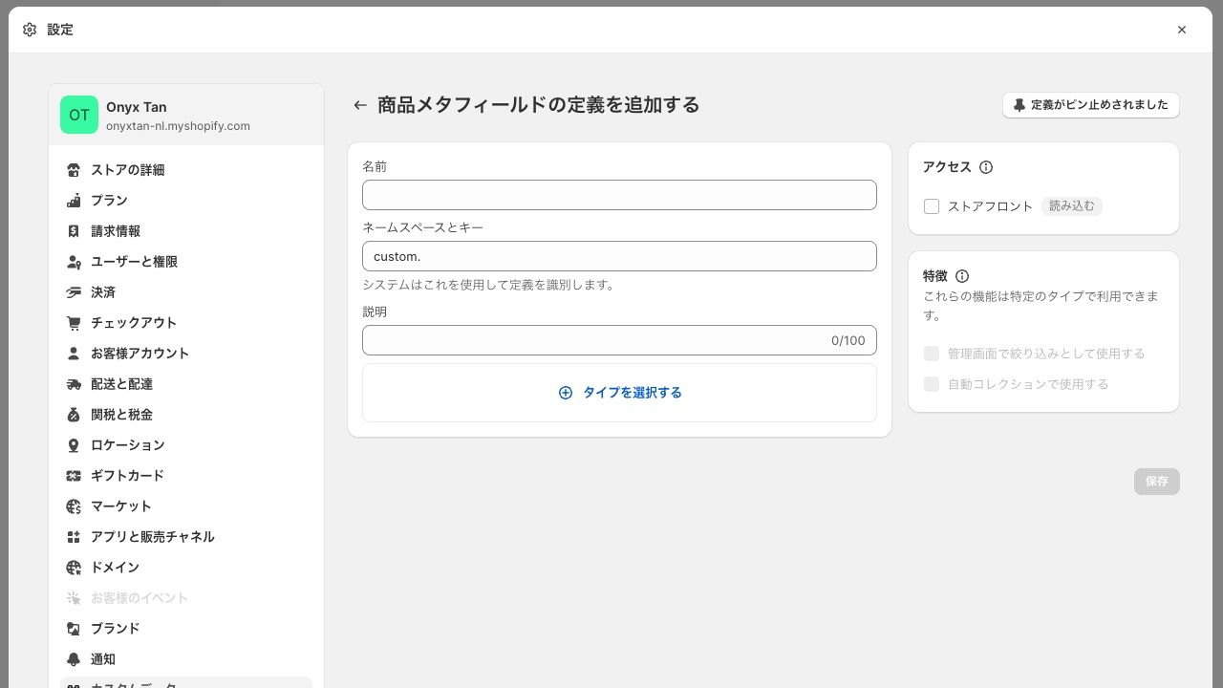Click the ブランド image icon
1223x688 pixels.
click(x=74, y=629)
